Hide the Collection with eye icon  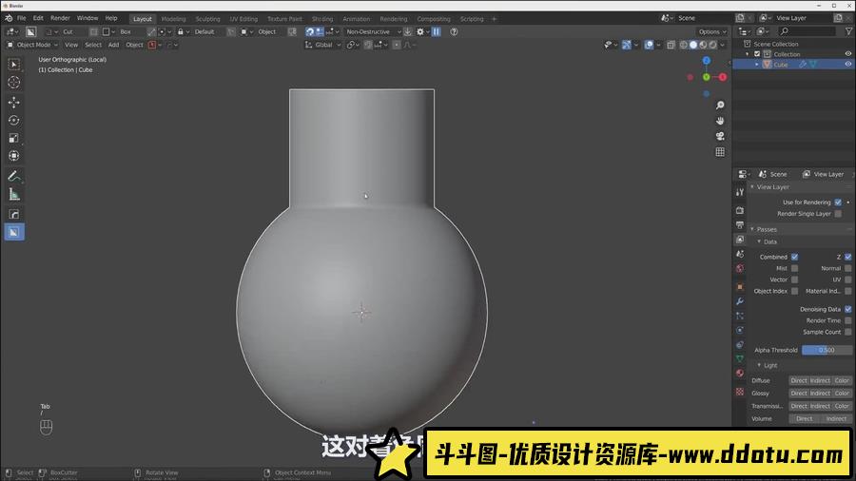(x=848, y=54)
